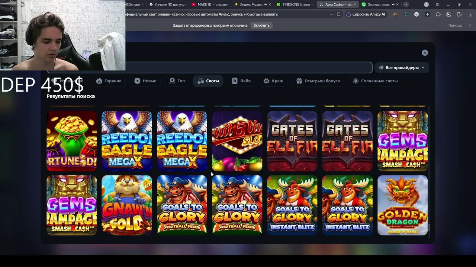Close the Яндекс Музыка tab

click(270, 4)
